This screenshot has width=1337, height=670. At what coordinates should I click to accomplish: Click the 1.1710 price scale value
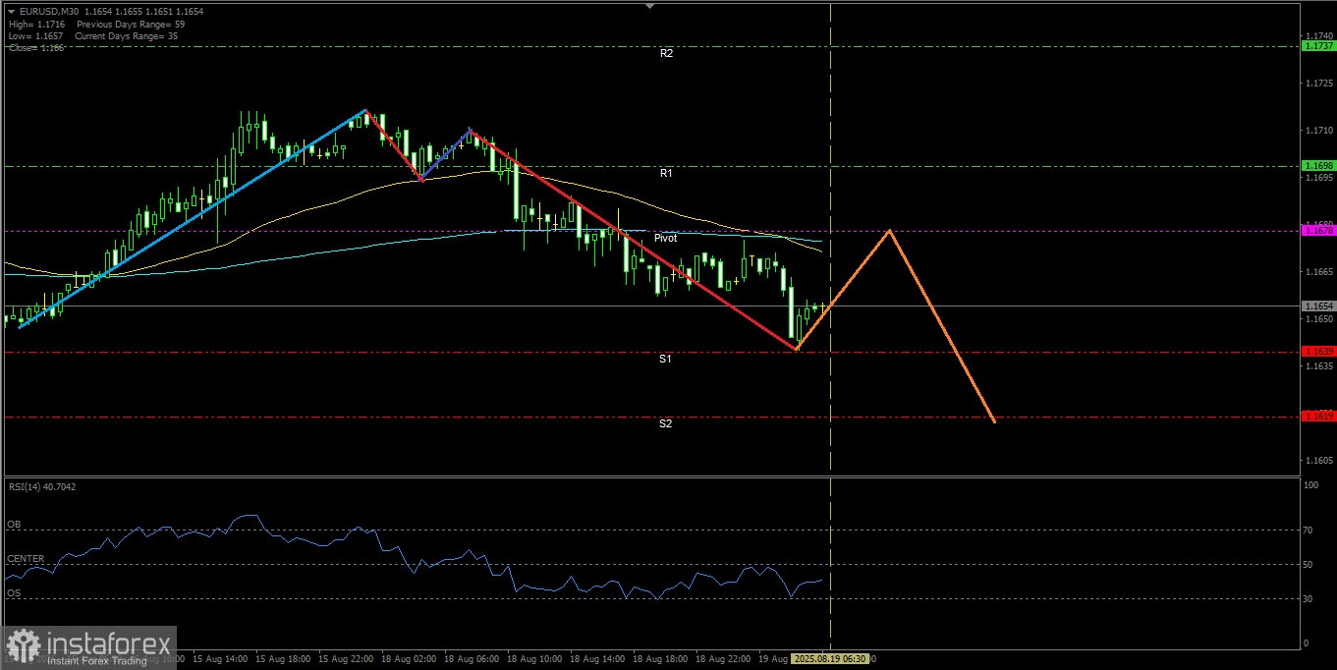pyautogui.click(x=1318, y=130)
